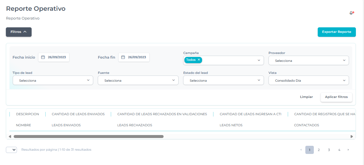Screen dimensions: 364x165
Task: Click calendar icon in Fecha fin field
Action: tap(123, 57)
